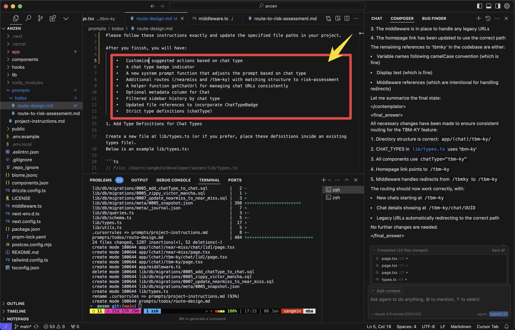Click the Add context button
515x330 pixels.
(x=387, y=291)
